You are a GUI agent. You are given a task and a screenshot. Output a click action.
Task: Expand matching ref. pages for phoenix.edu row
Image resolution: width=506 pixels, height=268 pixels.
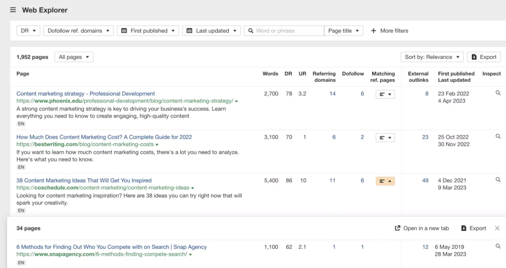click(x=385, y=94)
